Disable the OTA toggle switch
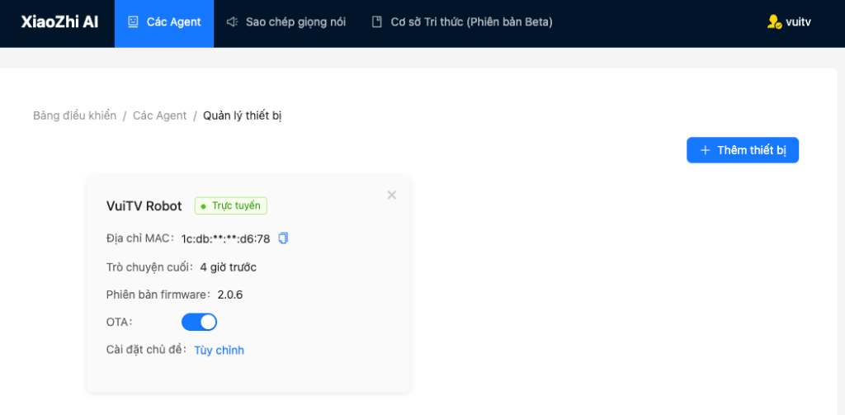The image size is (845, 415). pyautogui.click(x=199, y=322)
